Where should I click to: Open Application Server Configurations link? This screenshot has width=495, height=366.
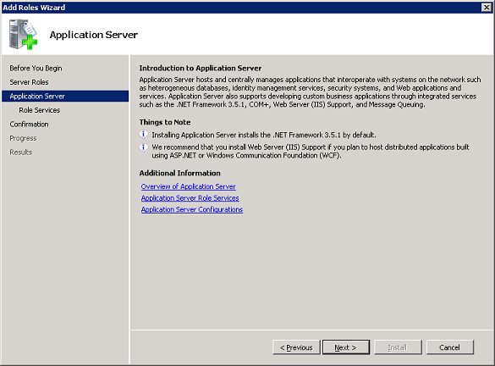point(192,209)
